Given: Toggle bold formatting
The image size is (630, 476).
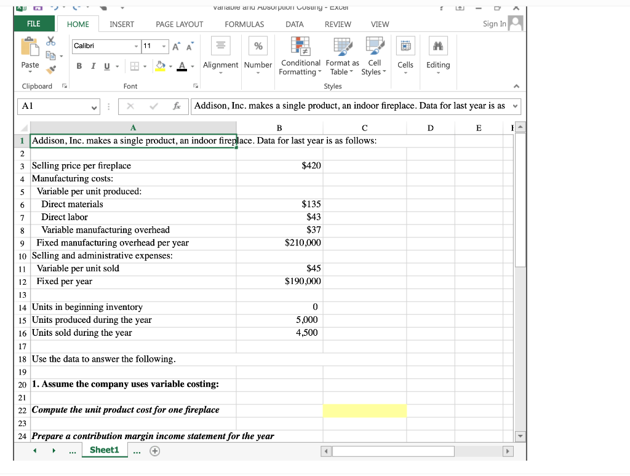Looking at the screenshot, I should (79, 65).
